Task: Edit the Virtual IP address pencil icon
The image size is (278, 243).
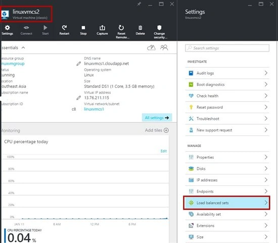Action: (x=78, y=98)
